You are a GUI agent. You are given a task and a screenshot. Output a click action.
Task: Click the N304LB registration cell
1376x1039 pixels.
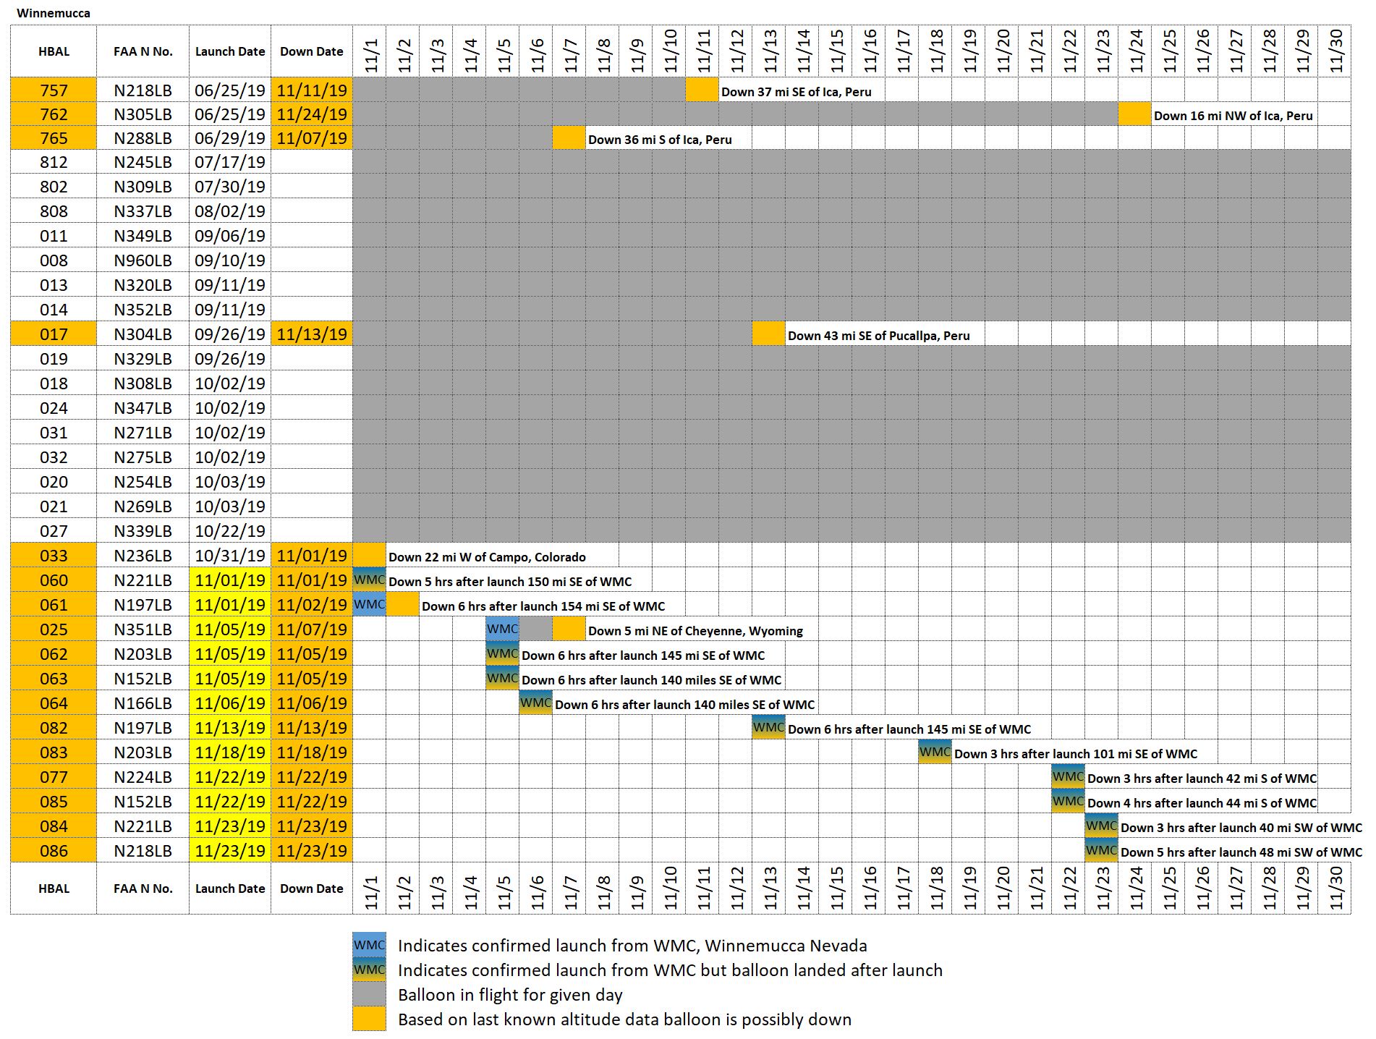tap(143, 334)
